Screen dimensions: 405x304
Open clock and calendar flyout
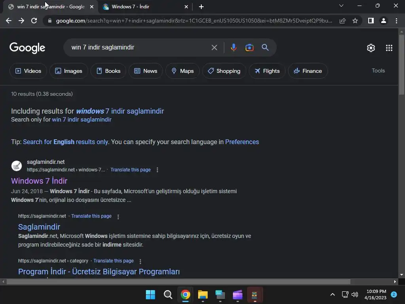(x=376, y=294)
